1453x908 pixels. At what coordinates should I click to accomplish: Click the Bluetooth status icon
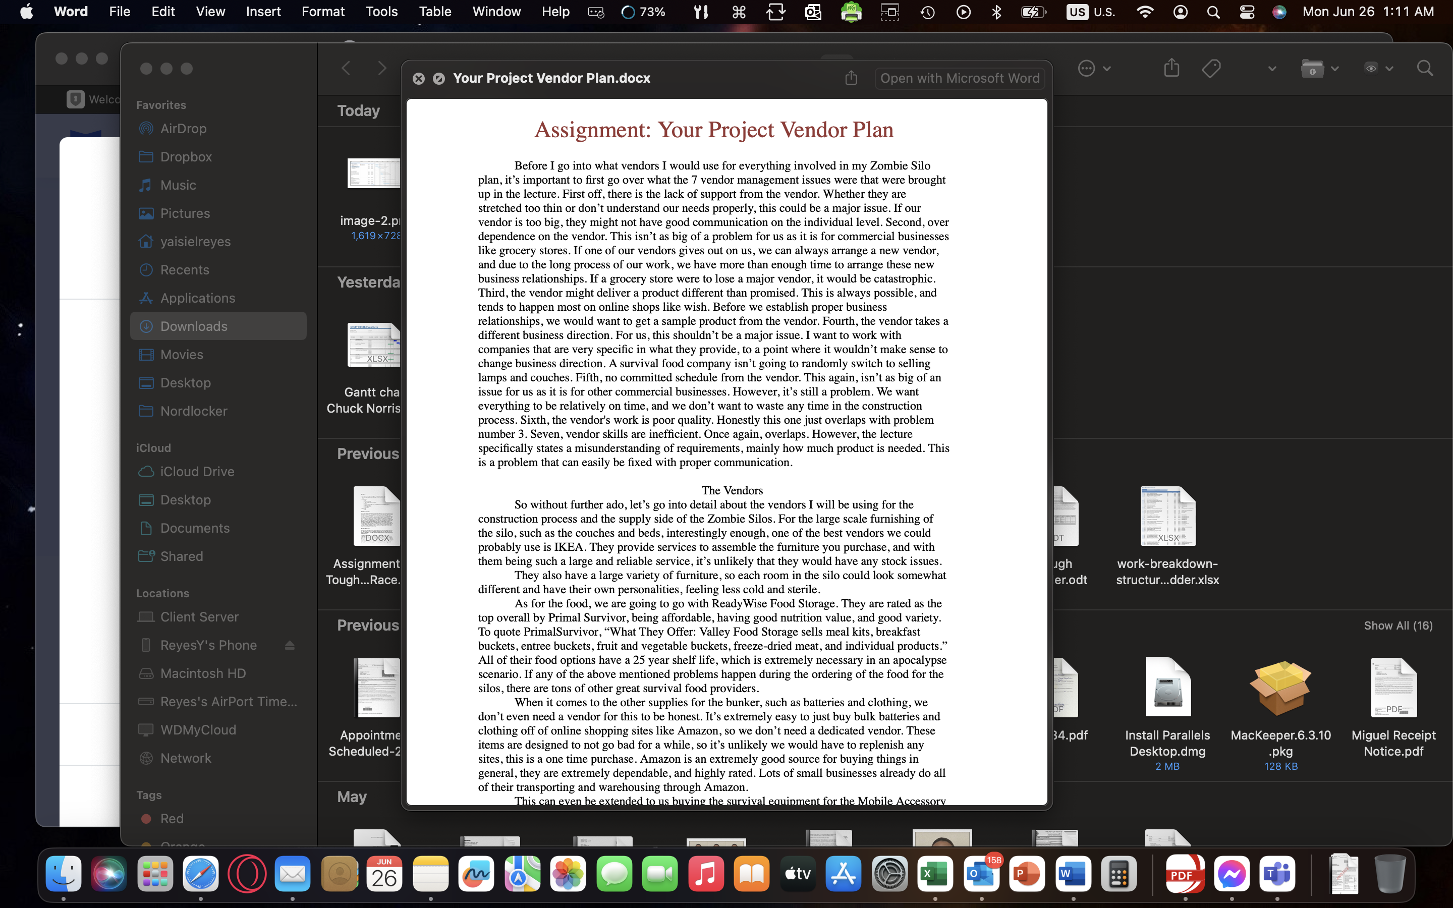point(997,12)
